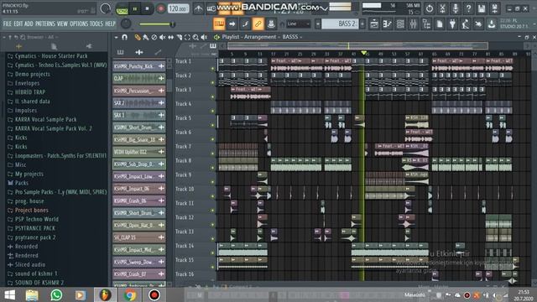Click the undo history icon
Screen dimensions: 537x302
click(430, 8)
